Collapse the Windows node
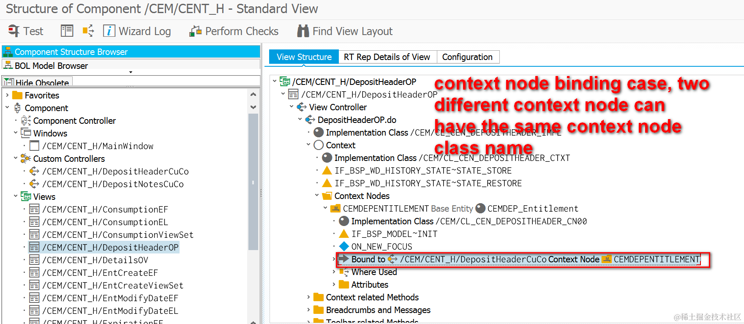 [16, 133]
